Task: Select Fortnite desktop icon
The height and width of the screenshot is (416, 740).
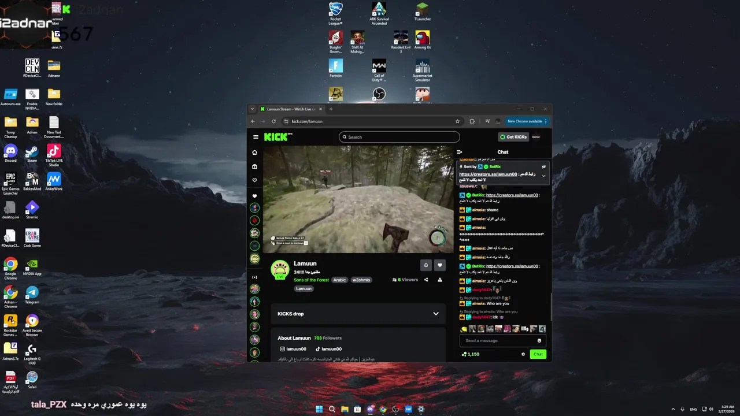Action: [x=335, y=68]
